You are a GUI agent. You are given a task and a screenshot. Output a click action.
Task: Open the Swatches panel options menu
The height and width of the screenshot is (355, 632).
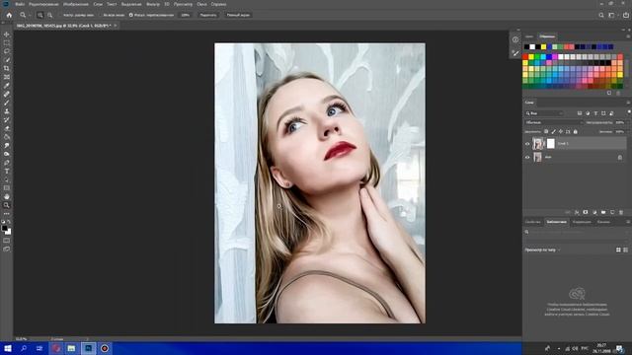click(x=628, y=36)
